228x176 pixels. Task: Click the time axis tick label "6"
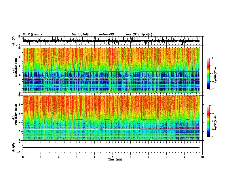131,157
